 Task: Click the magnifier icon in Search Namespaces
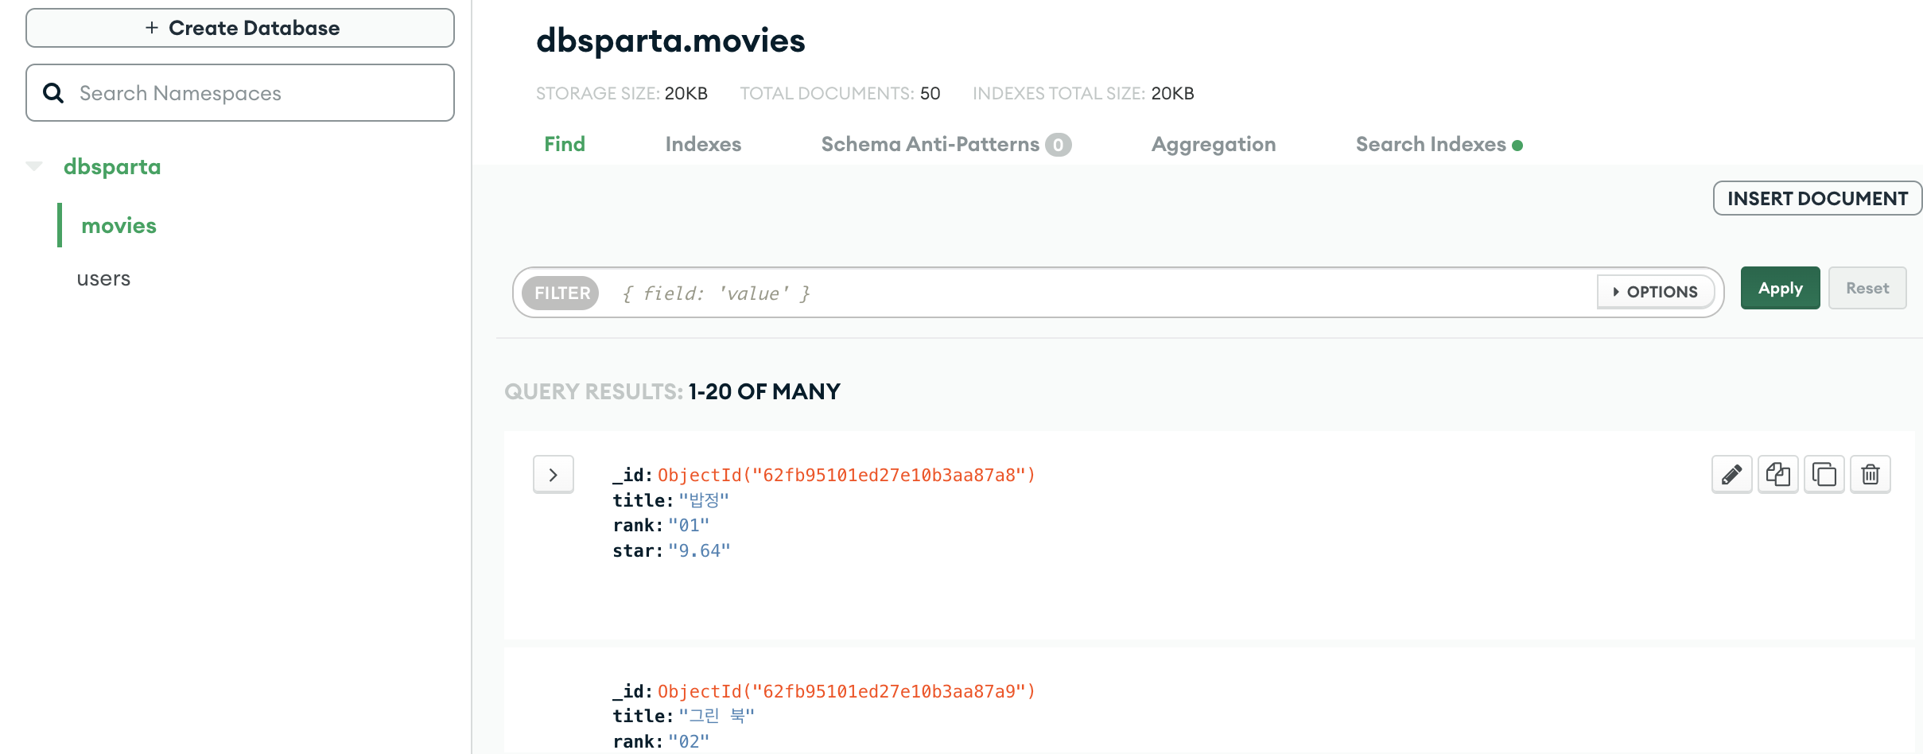tap(53, 93)
